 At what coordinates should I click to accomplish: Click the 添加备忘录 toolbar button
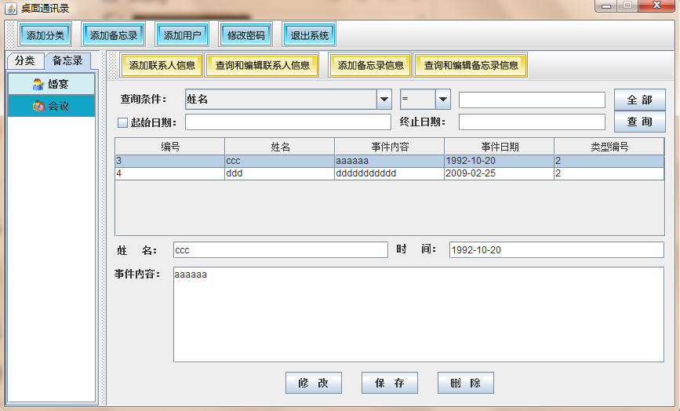(x=113, y=35)
